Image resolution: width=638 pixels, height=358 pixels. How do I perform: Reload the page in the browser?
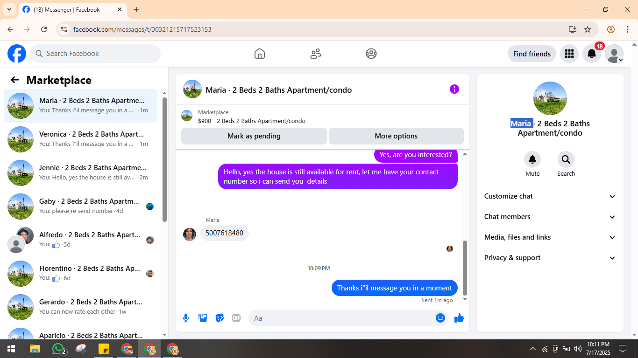44,29
